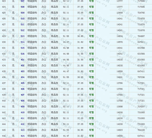152x138 pixels.
Task: Open room 403 details link
Action: click(23, 71)
